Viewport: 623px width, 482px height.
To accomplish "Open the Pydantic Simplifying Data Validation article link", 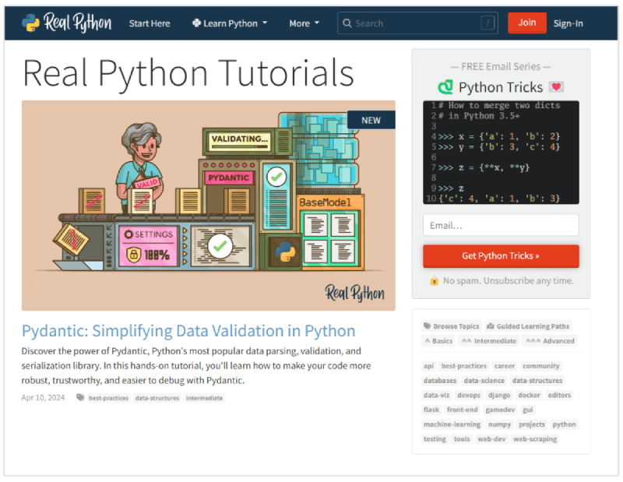I will click(188, 331).
